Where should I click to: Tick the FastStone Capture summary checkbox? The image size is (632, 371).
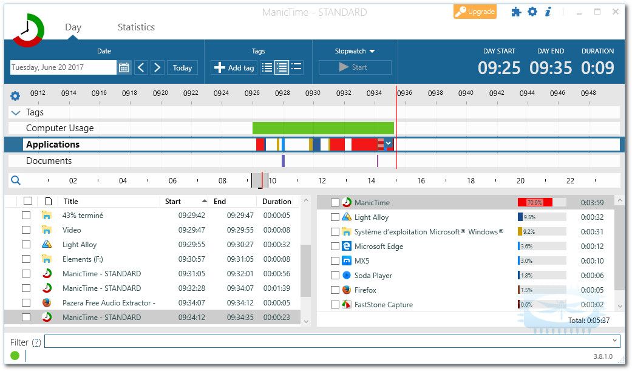coord(335,304)
